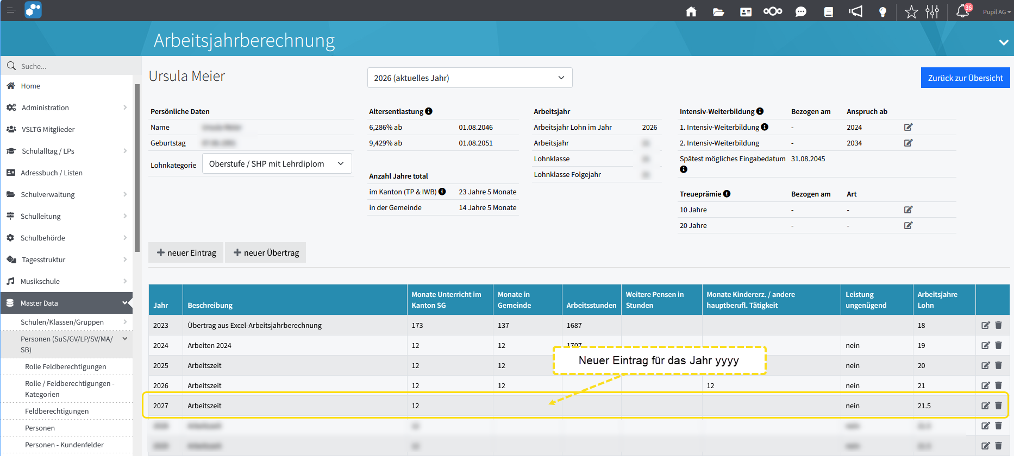Click Zurück zur Übersicht button
This screenshot has height=456, width=1014.
[x=965, y=78]
